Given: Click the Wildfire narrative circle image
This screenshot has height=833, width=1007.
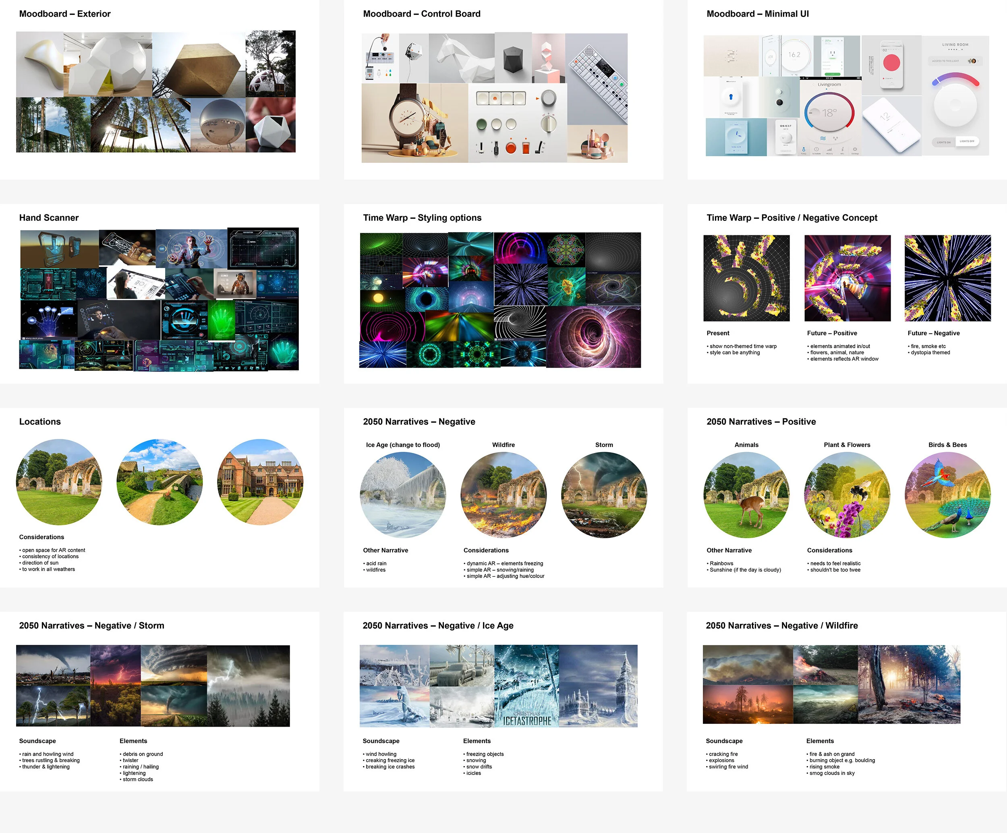Looking at the screenshot, I should [x=503, y=495].
